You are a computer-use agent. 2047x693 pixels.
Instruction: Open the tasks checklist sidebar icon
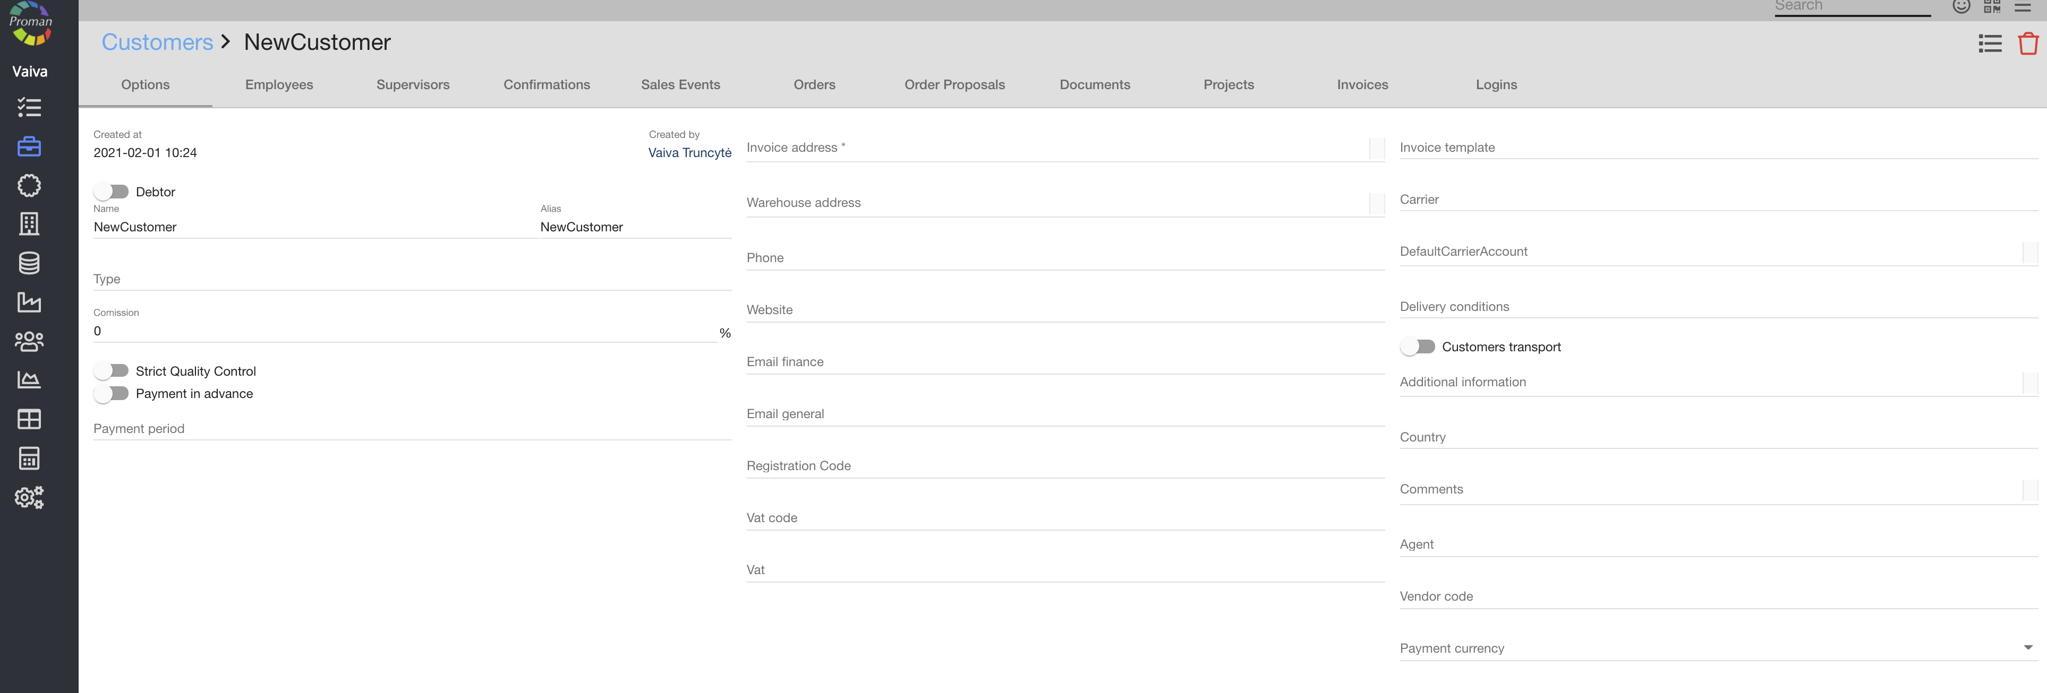(29, 107)
